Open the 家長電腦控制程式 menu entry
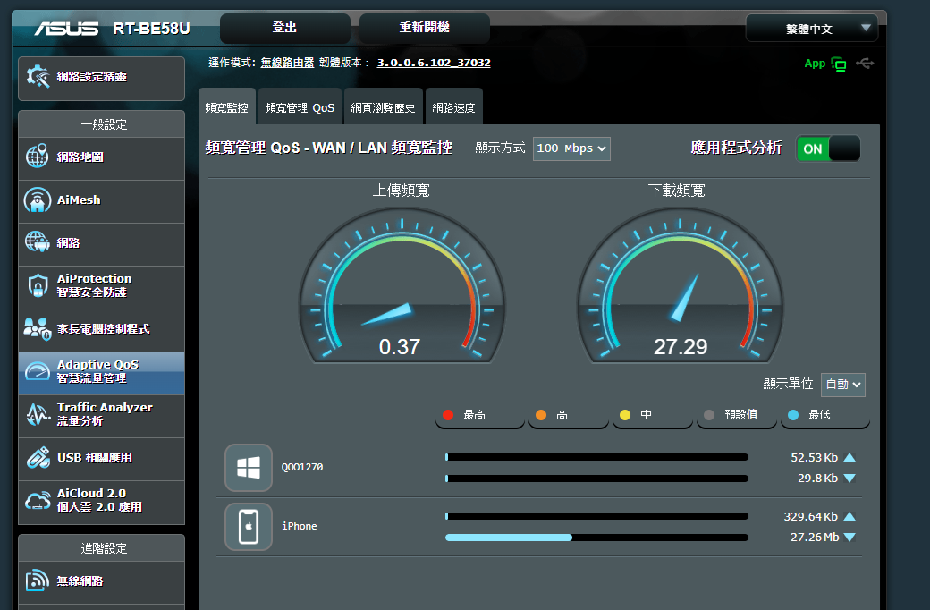Viewport: 930px width, 610px height. 101,331
